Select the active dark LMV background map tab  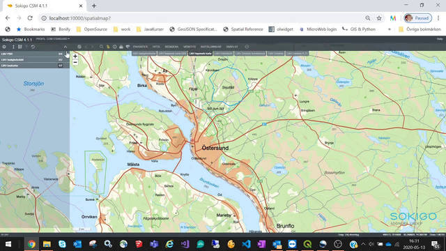(x=200, y=54)
